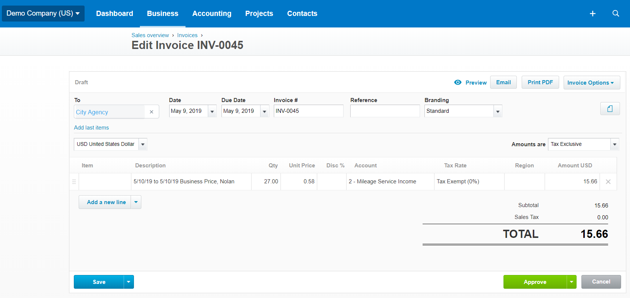Open the Add a new line arrow dropdown
The height and width of the screenshot is (298, 630).
coord(136,202)
